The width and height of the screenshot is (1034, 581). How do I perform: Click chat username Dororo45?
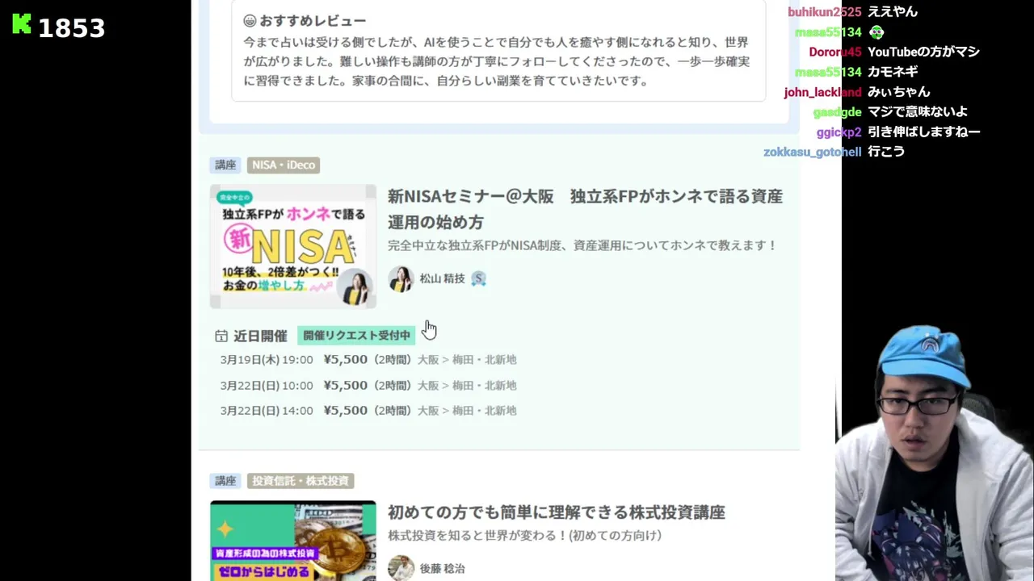coord(835,52)
